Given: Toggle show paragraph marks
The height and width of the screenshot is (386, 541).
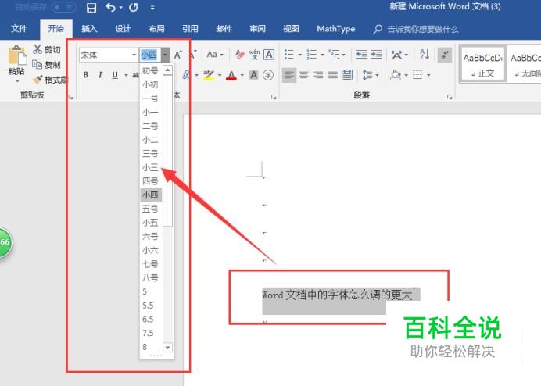Looking at the screenshot, I should 445,55.
